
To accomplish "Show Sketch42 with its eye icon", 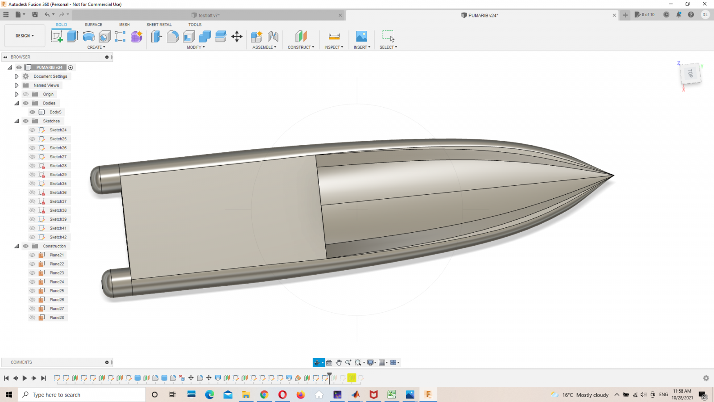I will point(33,237).
